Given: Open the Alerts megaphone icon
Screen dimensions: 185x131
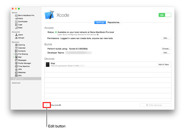Looking at the screenshot, I should pos(16,18).
